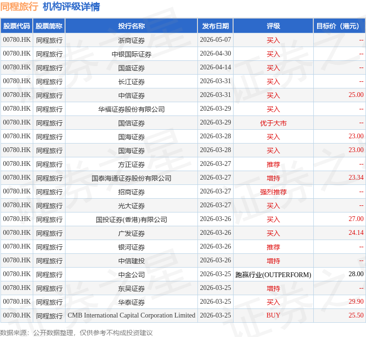Click the 评级 column header
This screenshot has height=337, width=366.
273,26
